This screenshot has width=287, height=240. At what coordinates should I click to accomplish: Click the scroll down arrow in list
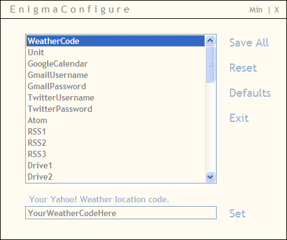tap(210, 177)
